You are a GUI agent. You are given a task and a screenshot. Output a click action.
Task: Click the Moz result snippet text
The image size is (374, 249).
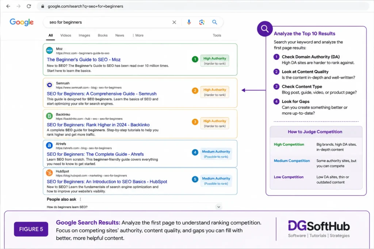coord(108,68)
